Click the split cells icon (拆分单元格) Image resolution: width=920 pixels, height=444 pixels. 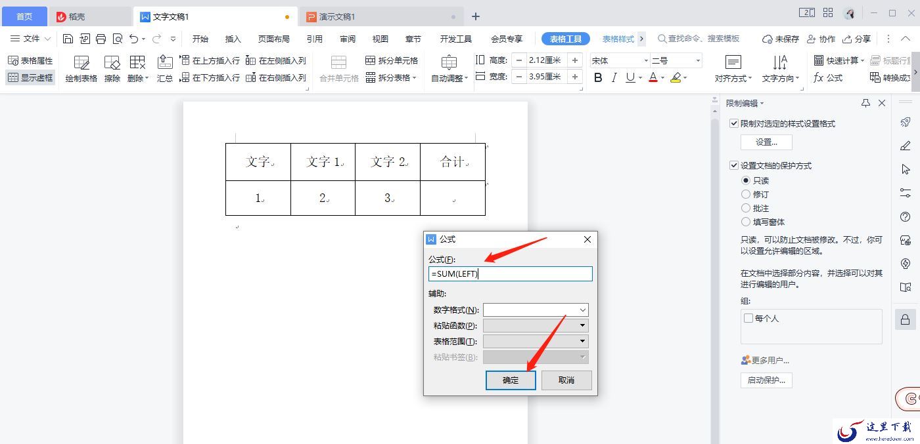(x=392, y=60)
